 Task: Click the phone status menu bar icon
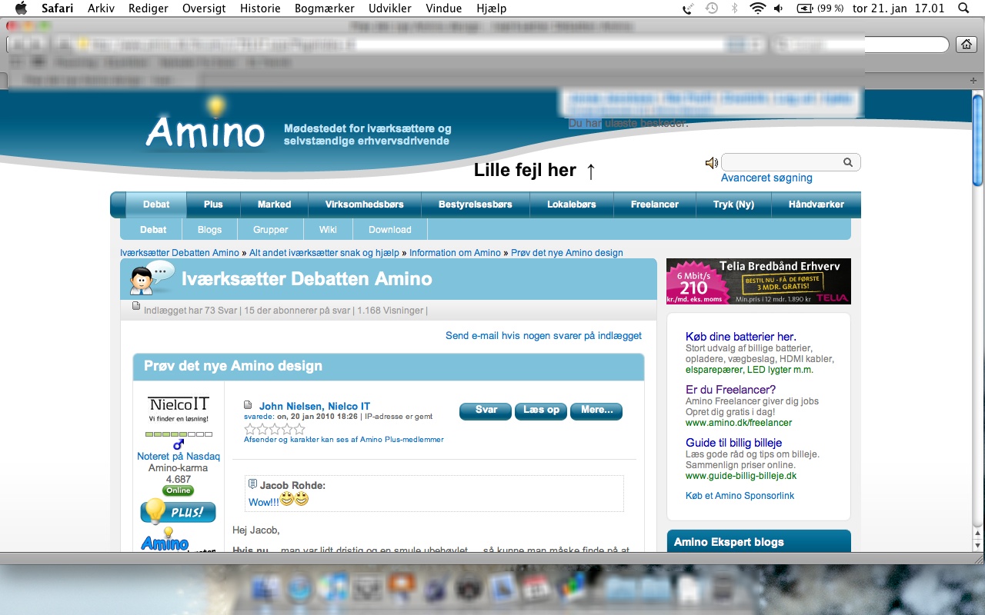(688, 8)
